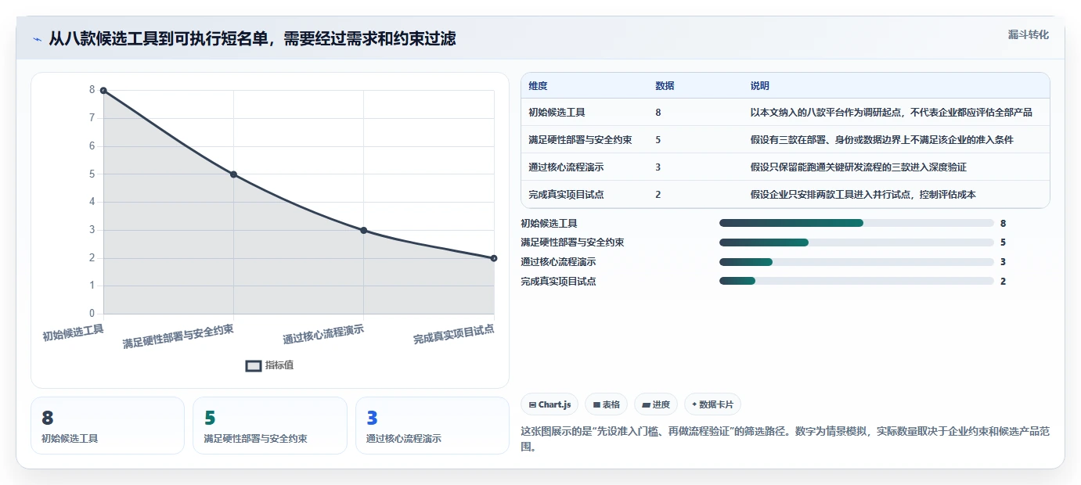This screenshot has height=485, width=1081.
Task: Click the icon inside the Chart.js tag
Action: (x=532, y=405)
